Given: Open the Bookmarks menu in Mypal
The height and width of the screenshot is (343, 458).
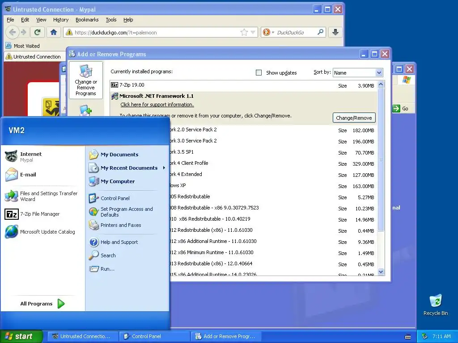Looking at the screenshot, I should click(87, 20).
